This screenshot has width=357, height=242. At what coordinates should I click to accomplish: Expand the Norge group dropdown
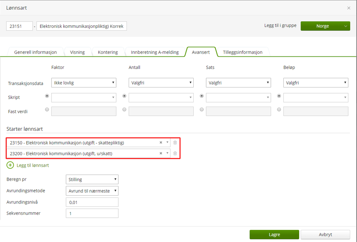pos(345,26)
